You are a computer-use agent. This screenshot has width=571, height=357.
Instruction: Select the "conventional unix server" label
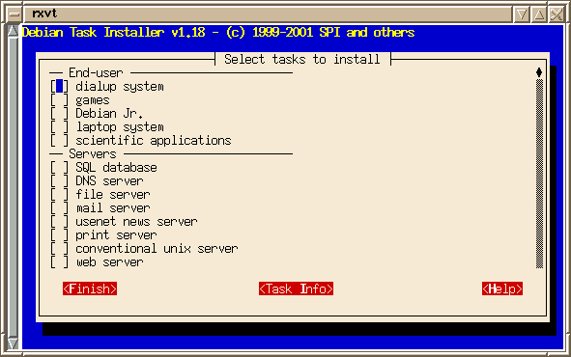157,249
